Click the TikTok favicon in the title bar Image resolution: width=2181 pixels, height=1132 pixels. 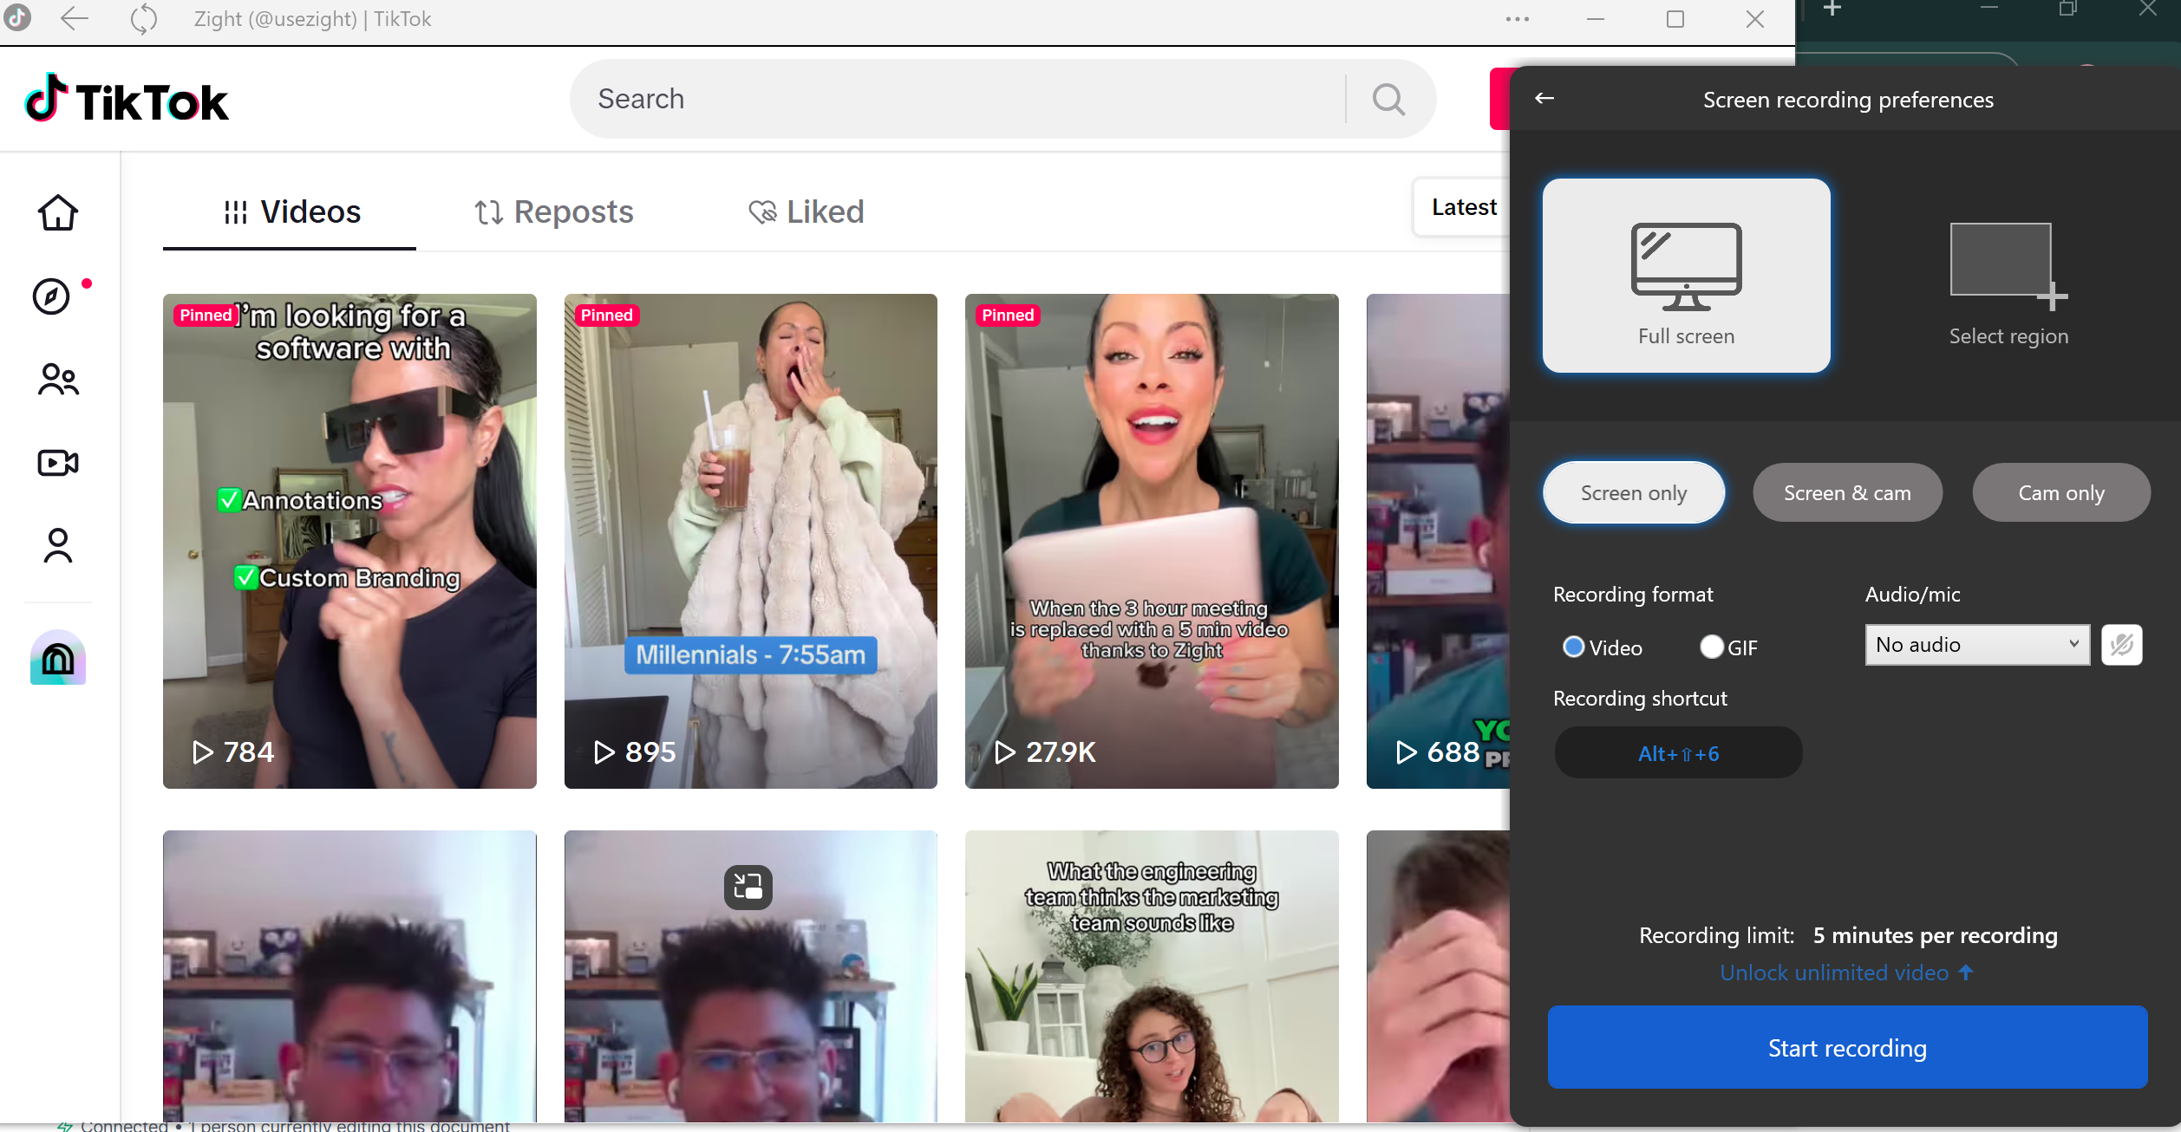(17, 16)
